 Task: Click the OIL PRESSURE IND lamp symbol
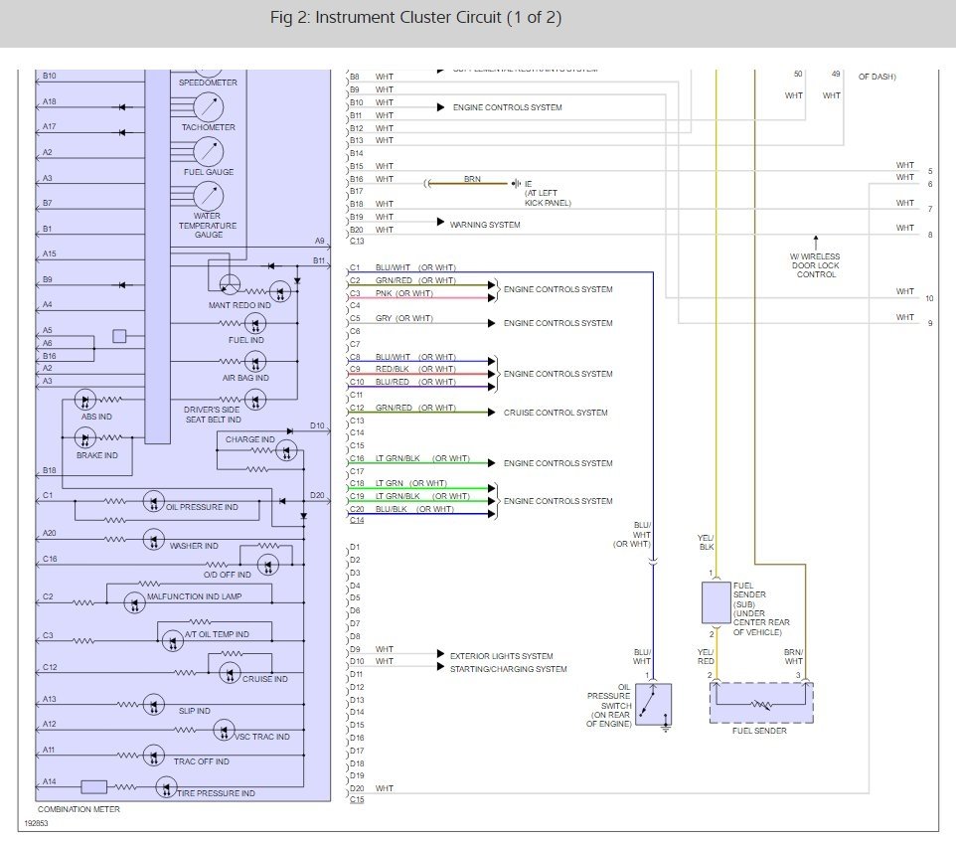[153, 500]
